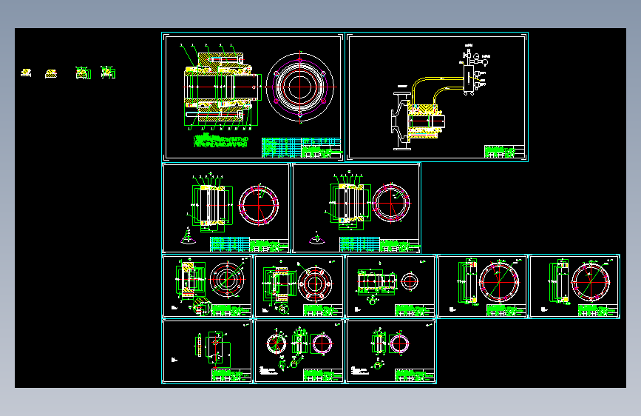Click the second small yellow section detail outside the sheets
The height and width of the screenshot is (416, 641).
click(51, 73)
